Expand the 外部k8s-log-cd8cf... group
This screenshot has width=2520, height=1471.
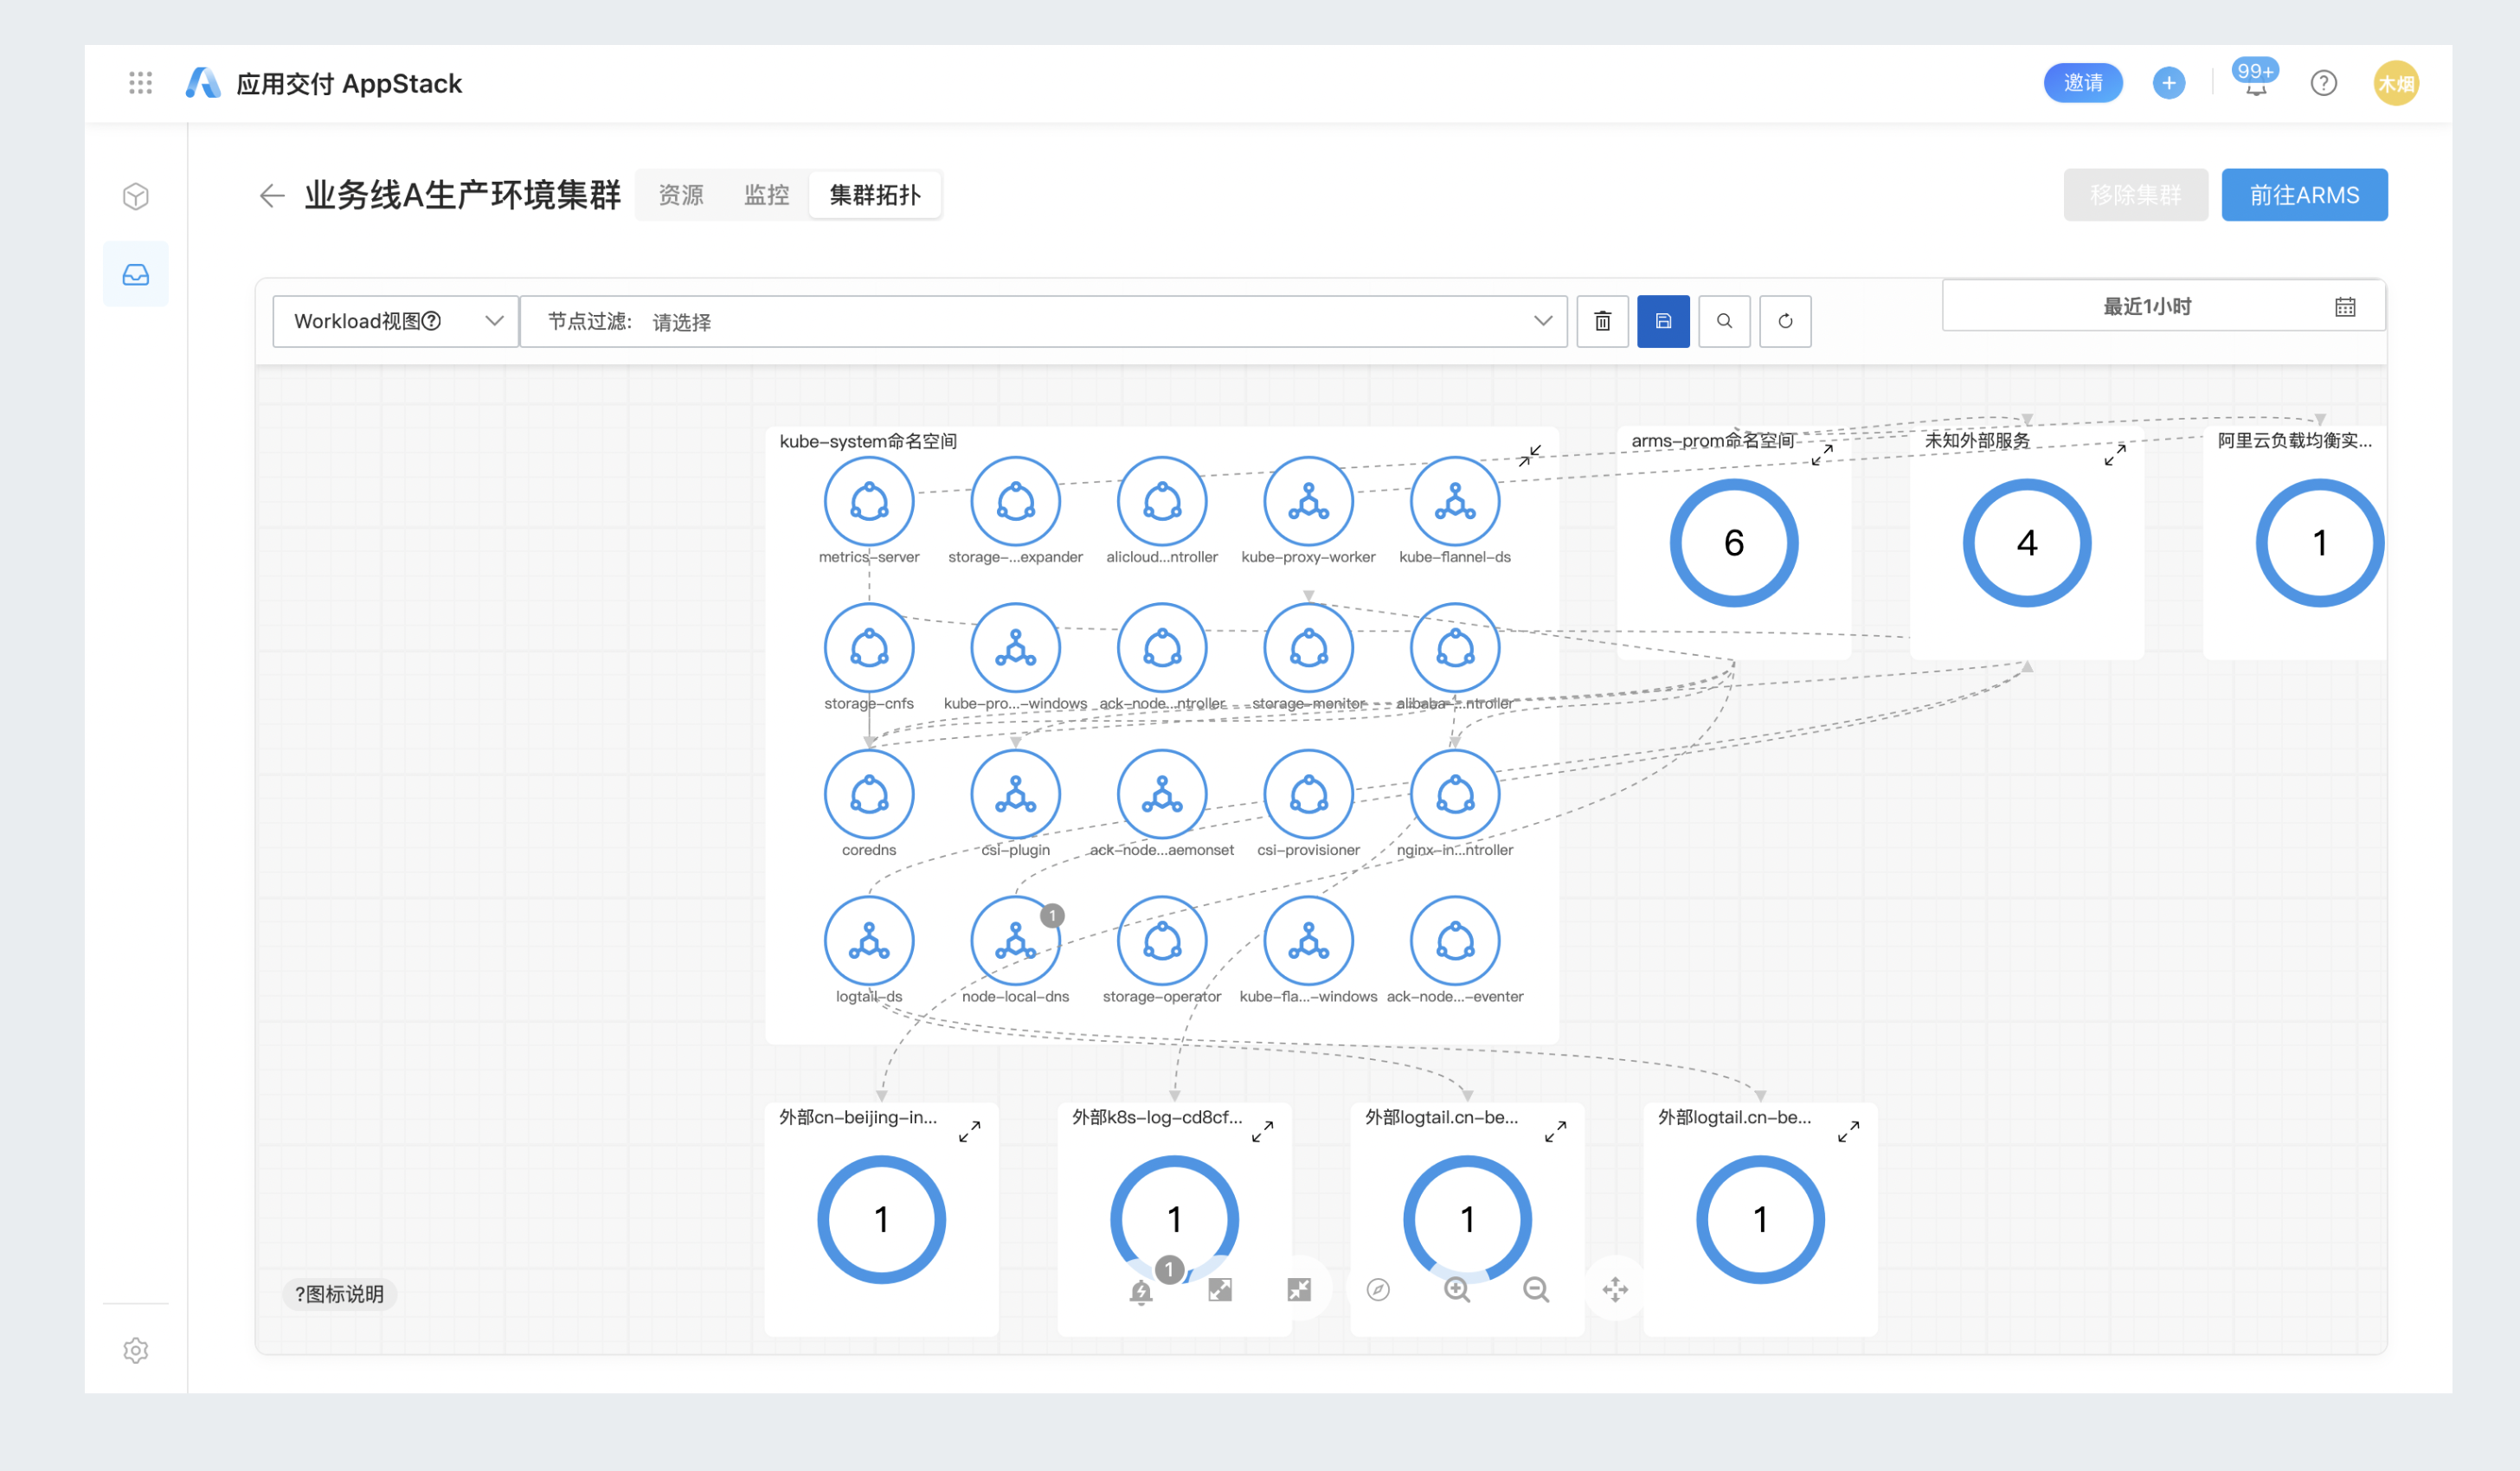(1262, 1132)
